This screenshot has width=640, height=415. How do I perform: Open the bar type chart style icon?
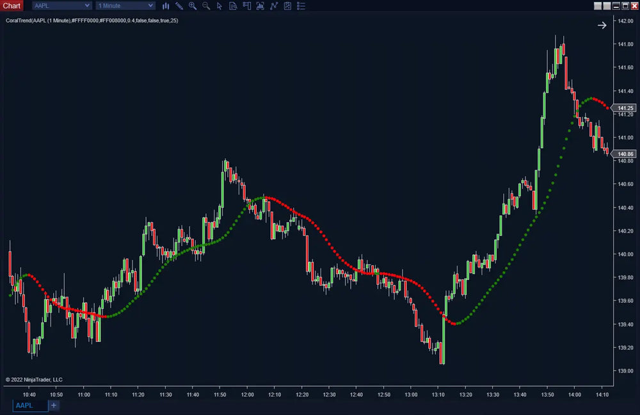166,6
